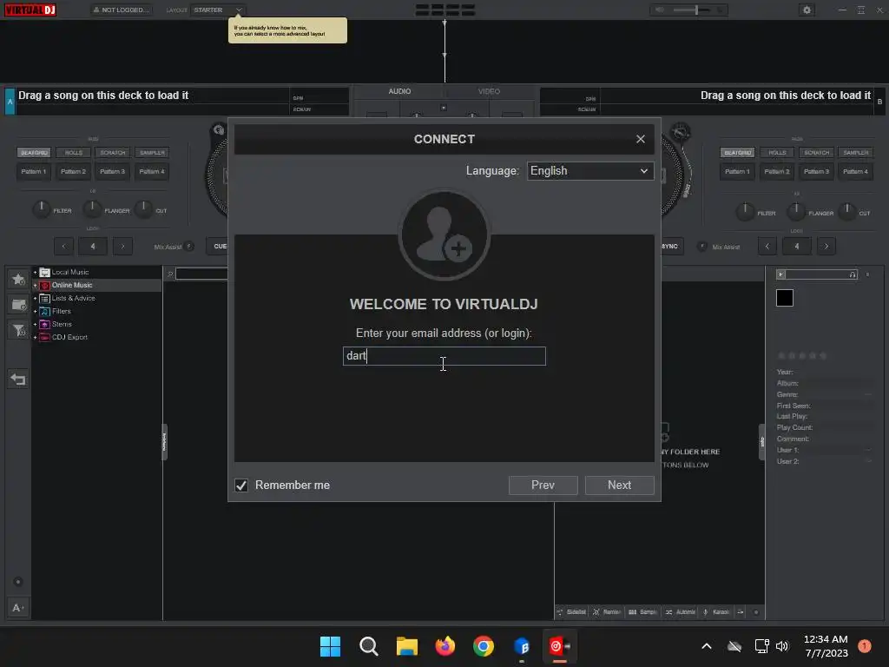Screen dimensions: 889x667
Task: Show hidden icons in system tray
Action: pos(707,646)
